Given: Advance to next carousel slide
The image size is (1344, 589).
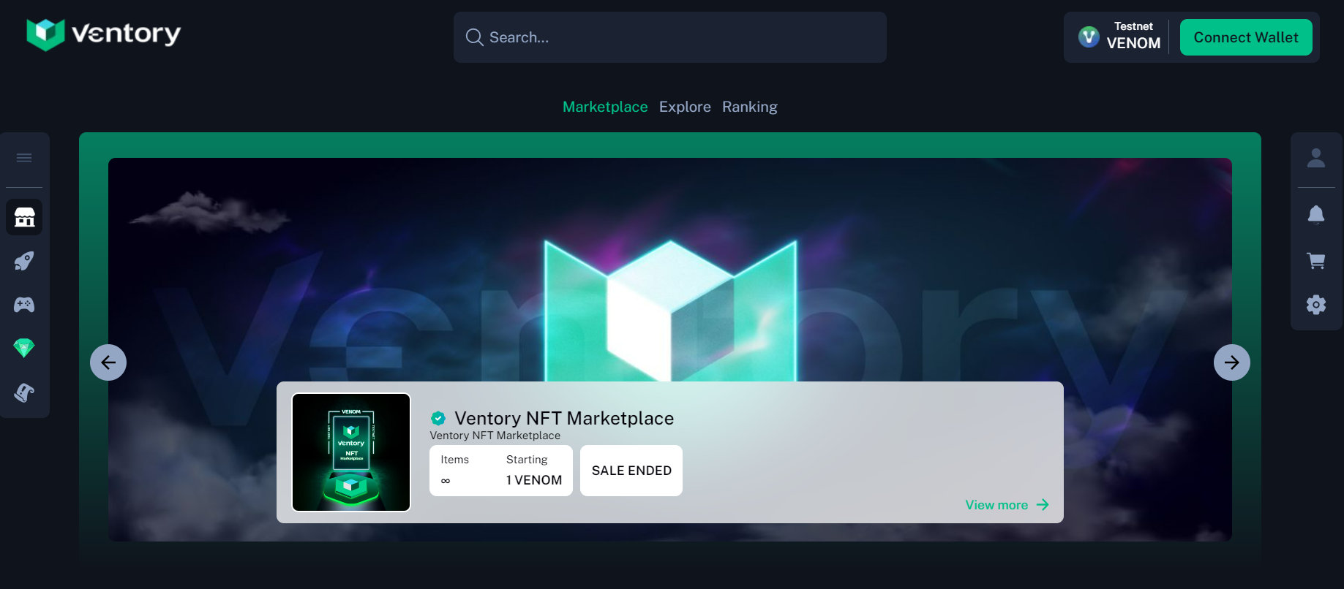Looking at the screenshot, I should [x=1232, y=362].
